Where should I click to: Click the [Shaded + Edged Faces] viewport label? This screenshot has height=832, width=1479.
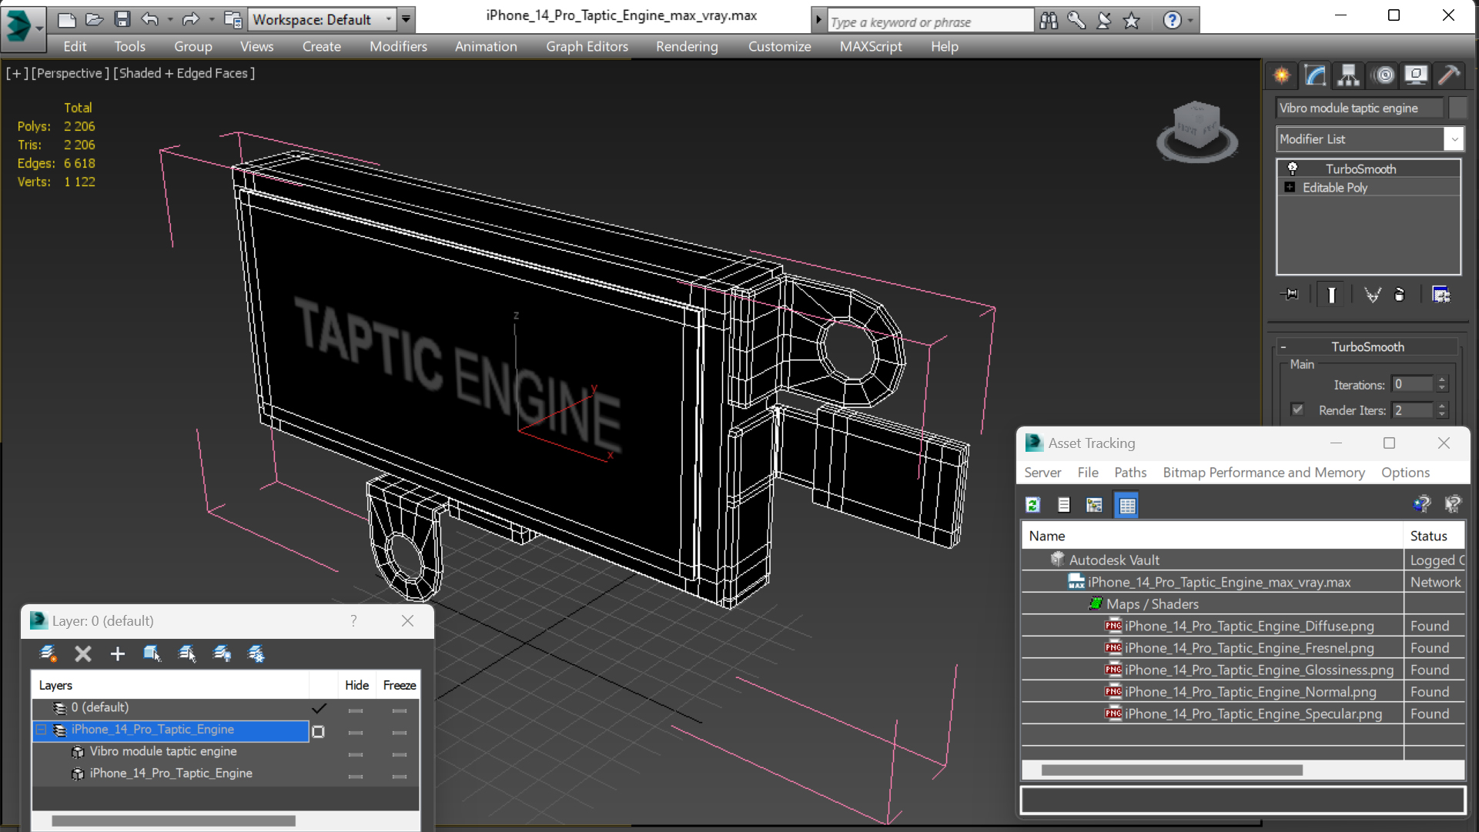(184, 73)
